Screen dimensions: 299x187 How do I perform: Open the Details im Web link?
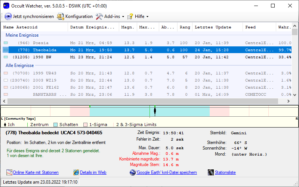[x=93, y=172]
